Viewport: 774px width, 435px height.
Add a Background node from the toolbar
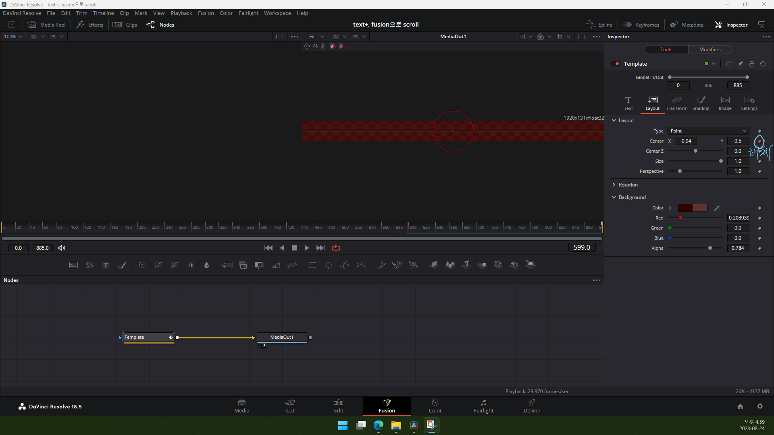coord(73,265)
